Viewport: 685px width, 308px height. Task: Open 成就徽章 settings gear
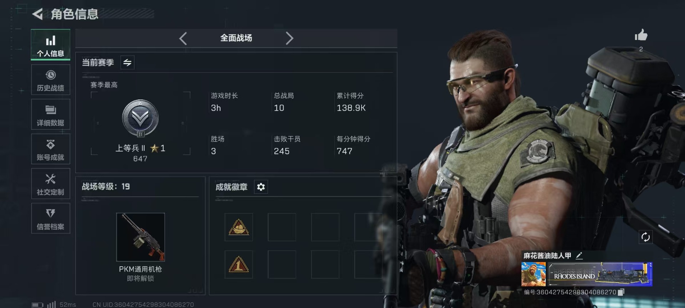[261, 187]
